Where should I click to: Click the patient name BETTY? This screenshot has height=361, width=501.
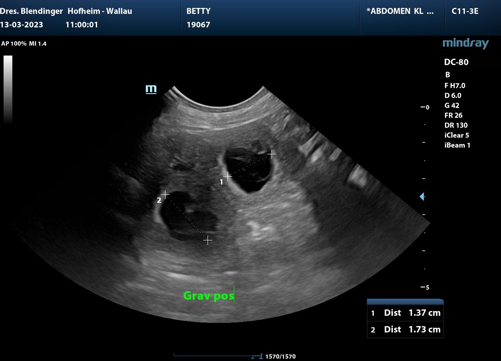pos(198,11)
